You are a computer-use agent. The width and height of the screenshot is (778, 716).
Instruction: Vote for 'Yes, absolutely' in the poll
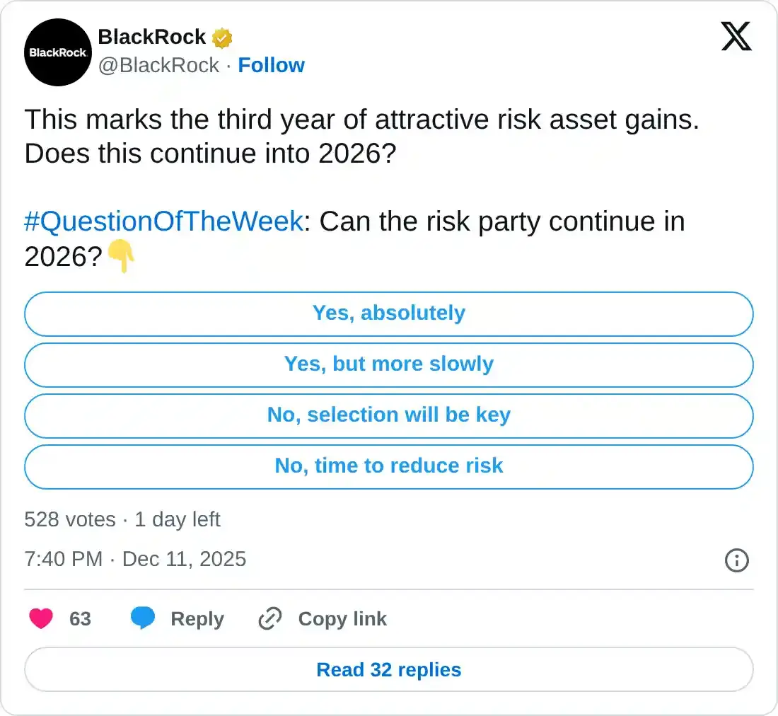click(388, 313)
